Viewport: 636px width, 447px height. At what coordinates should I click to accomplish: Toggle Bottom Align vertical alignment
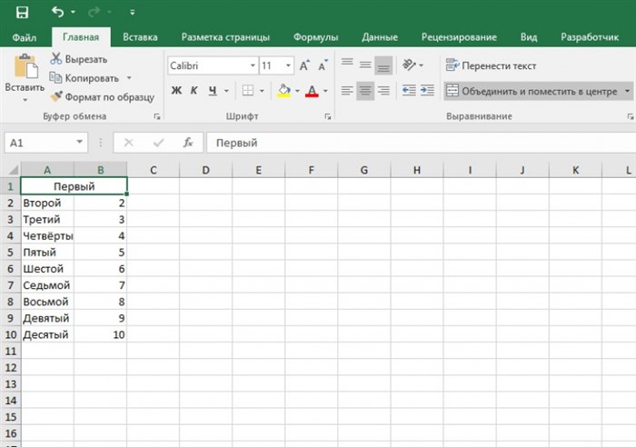tap(383, 65)
